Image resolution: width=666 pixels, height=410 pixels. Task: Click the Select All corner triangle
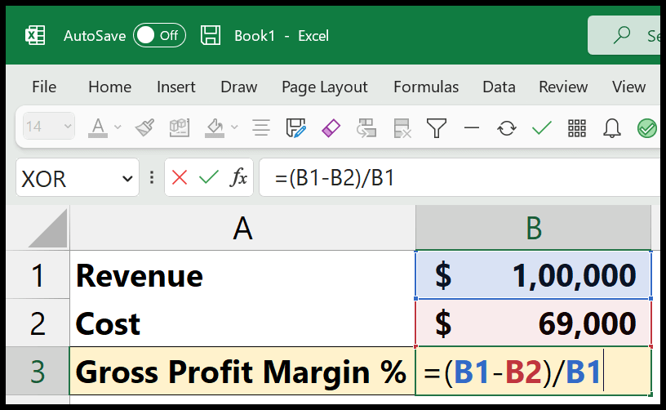47,228
